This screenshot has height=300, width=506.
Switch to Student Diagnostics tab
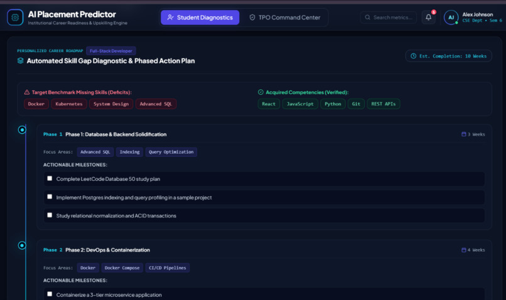tap(200, 18)
